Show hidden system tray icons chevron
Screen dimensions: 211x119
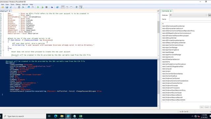[193, 116]
